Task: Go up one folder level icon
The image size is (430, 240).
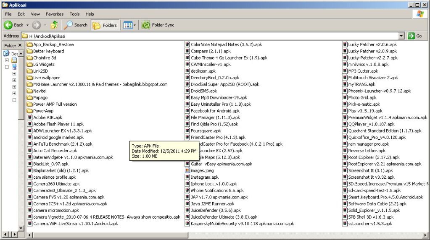Action: 54,25
